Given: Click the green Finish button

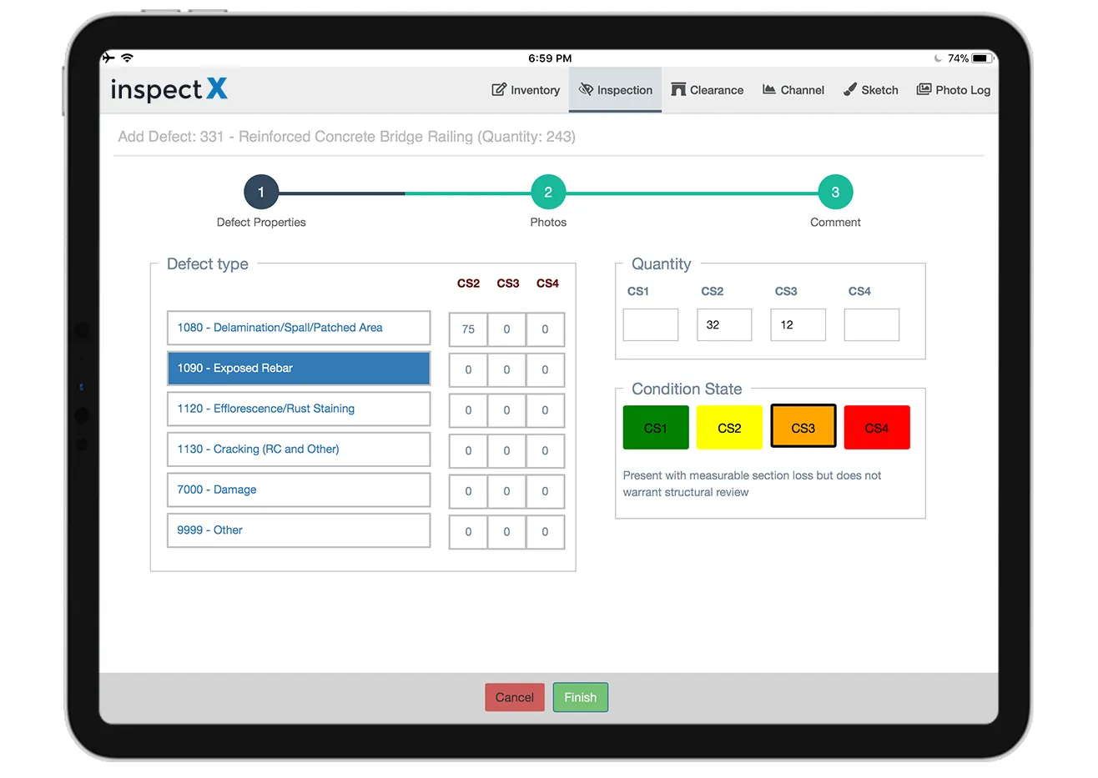Looking at the screenshot, I should (580, 697).
